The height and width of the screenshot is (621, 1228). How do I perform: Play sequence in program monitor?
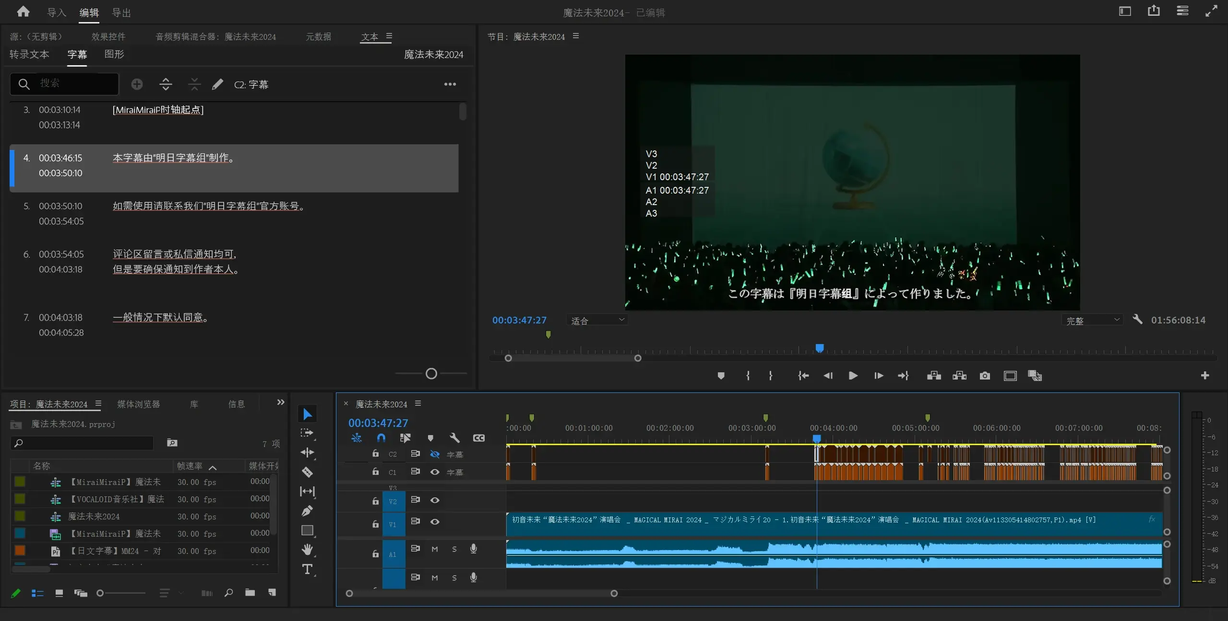[853, 376]
